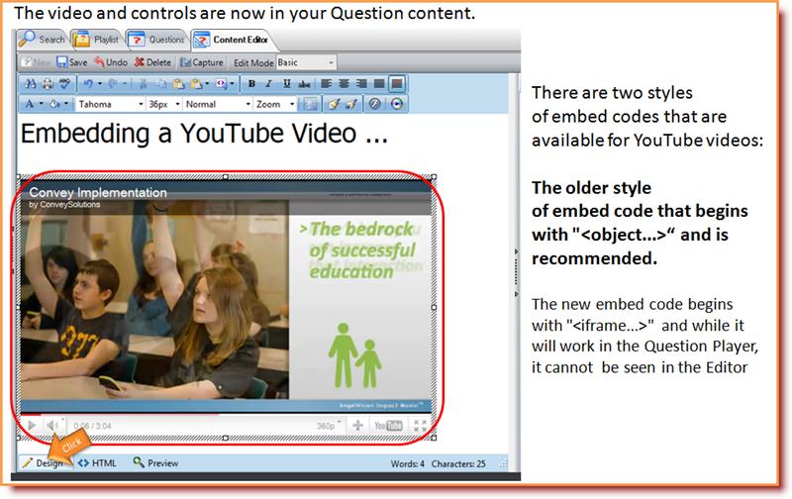Click the fullscreen icon in video player
Viewport: 792px width, 499px height.
click(x=420, y=426)
